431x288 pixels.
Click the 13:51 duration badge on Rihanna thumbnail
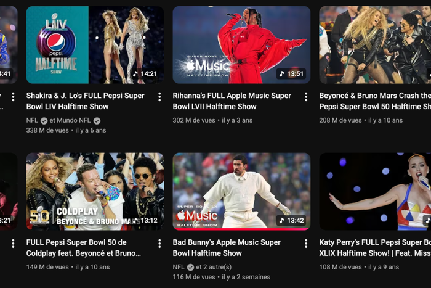coord(291,74)
